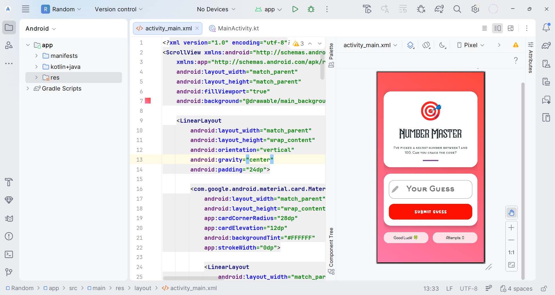
Task: Open the Version control dropdown
Action: pyautogui.click(x=119, y=9)
